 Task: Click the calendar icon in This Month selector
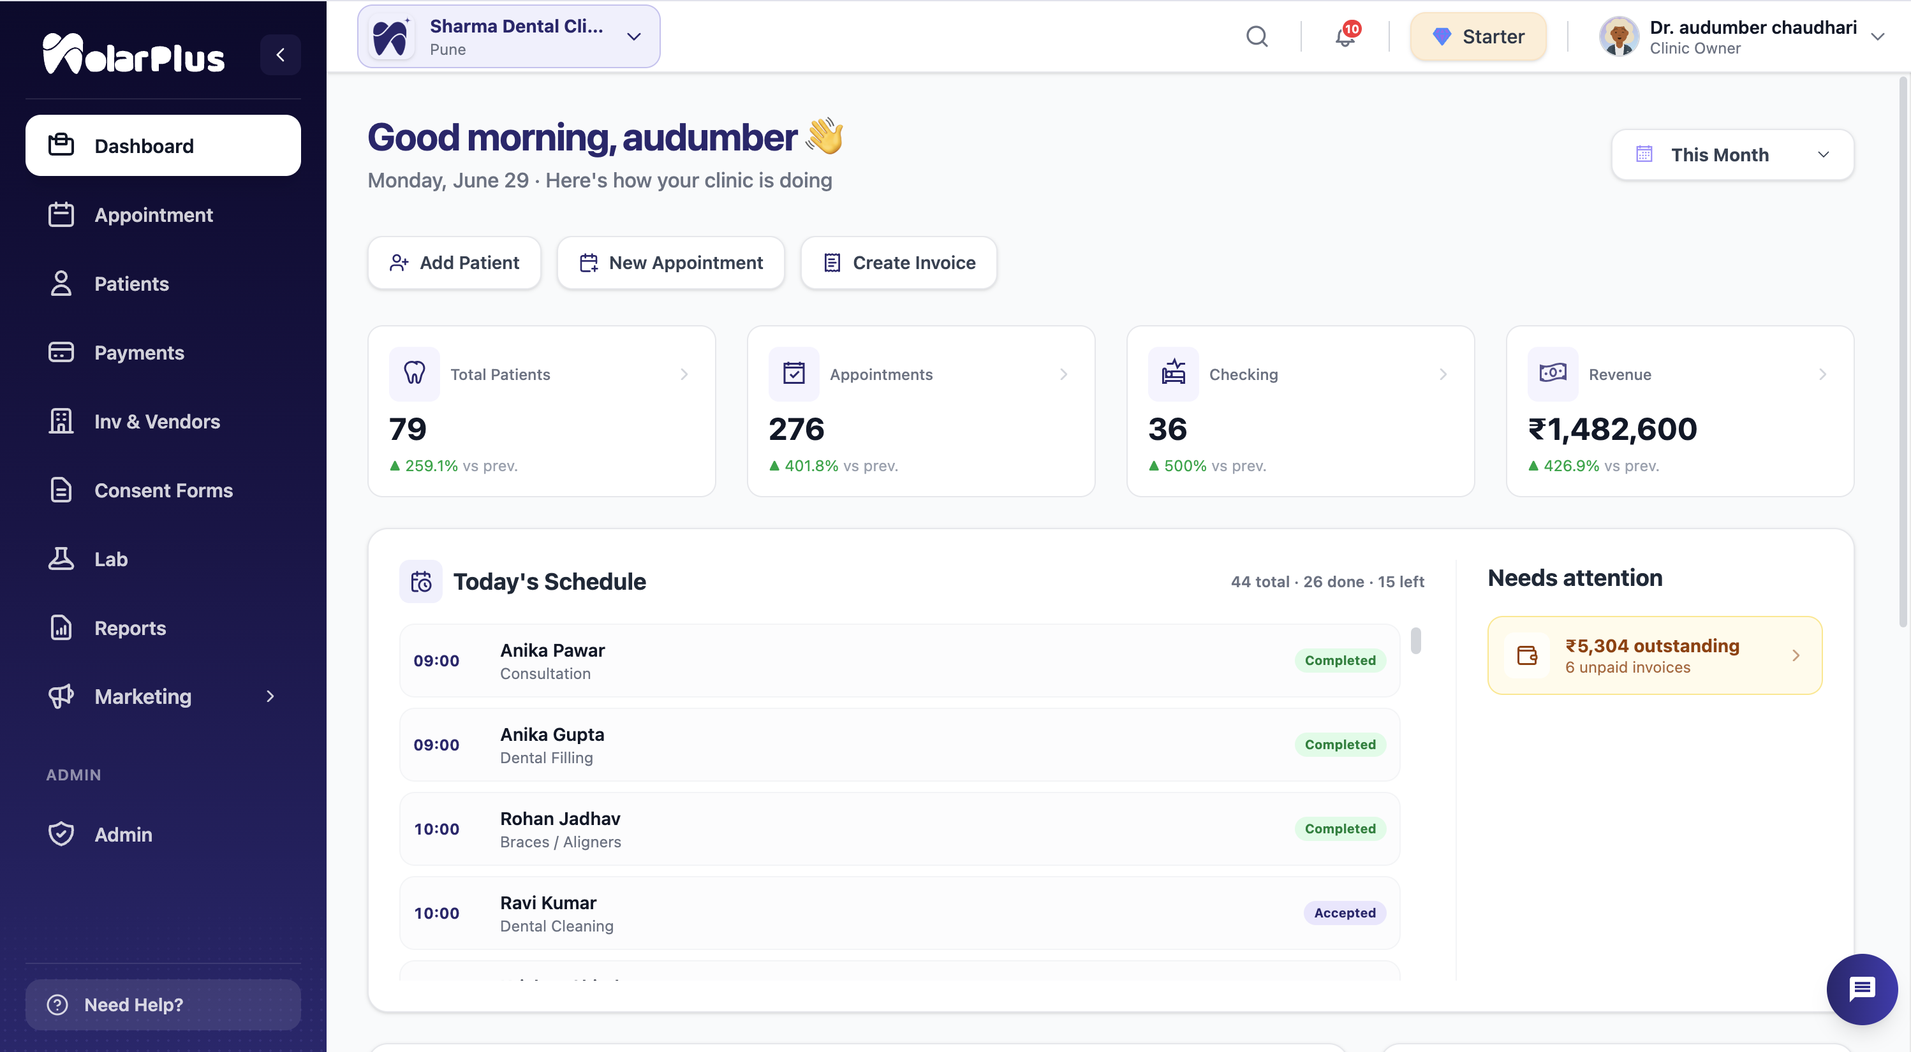(x=1644, y=154)
